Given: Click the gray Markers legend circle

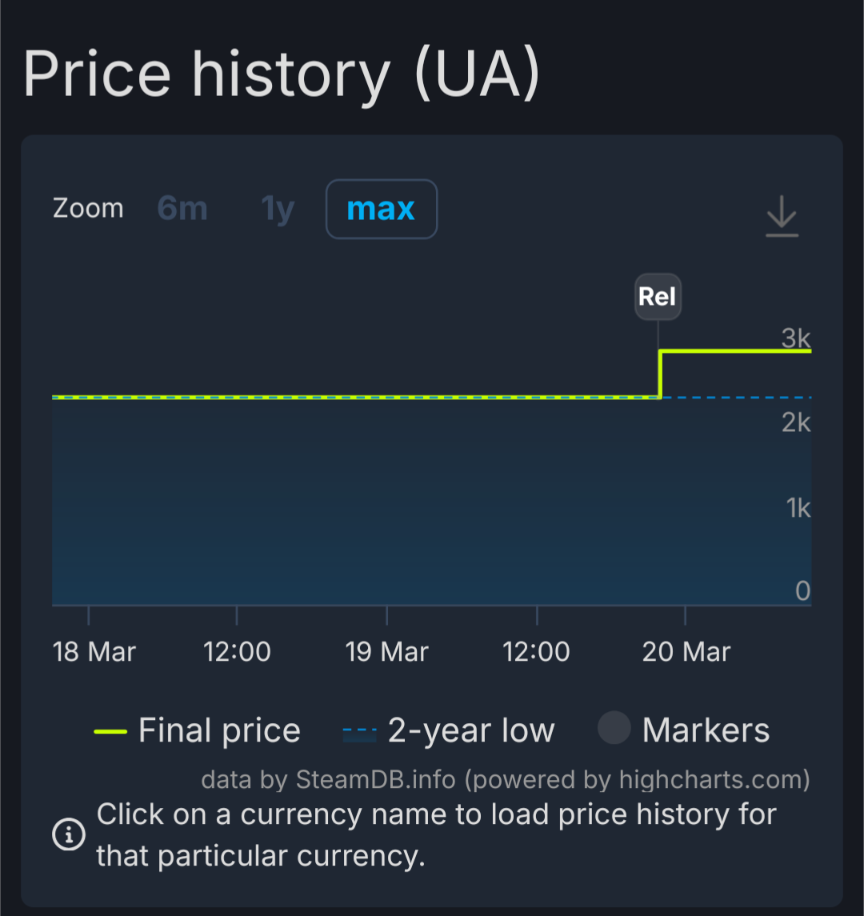Looking at the screenshot, I should 614,730.
